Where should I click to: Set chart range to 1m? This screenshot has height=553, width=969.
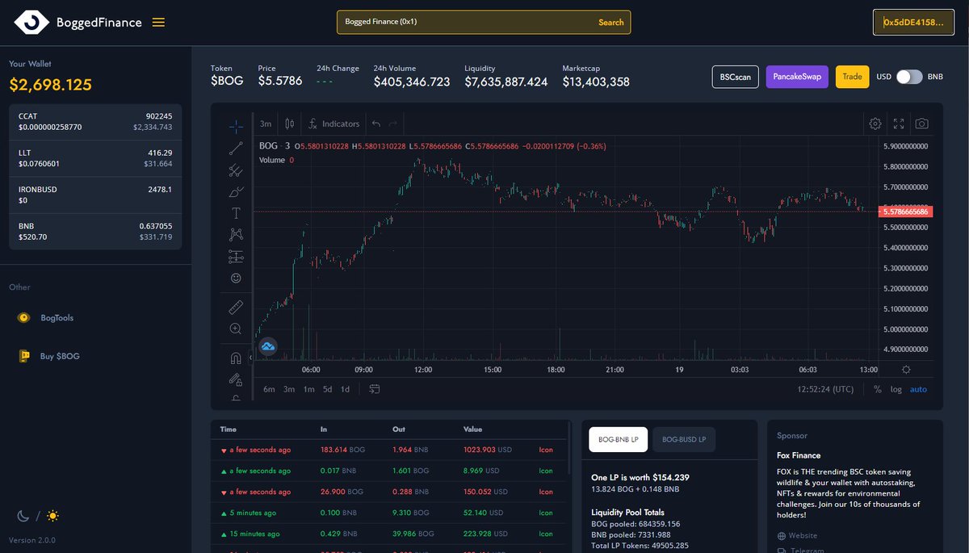(308, 389)
